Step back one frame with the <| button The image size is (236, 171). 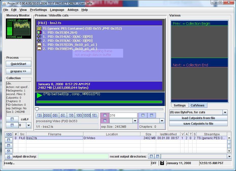[63, 115]
